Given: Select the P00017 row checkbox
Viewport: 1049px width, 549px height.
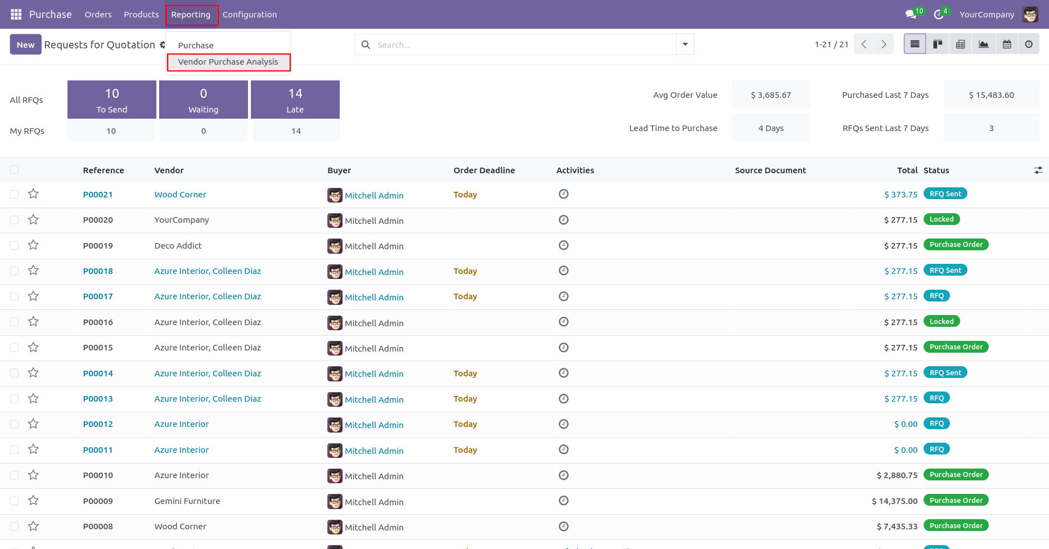Looking at the screenshot, I should click(x=14, y=296).
